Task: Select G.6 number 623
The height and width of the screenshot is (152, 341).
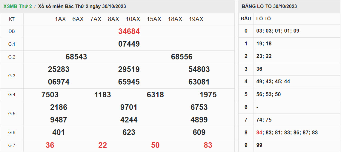Action: click(x=129, y=132)
